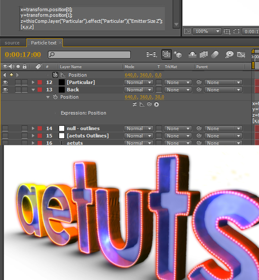Switch to the source tab
Image resolution: width=259 pixels, height=280 pixels.
12,43
